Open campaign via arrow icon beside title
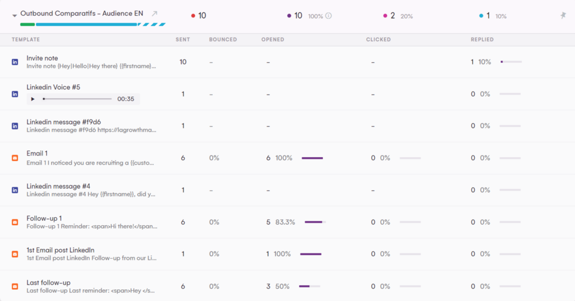575x301 pixels. (x=155, y=14)
